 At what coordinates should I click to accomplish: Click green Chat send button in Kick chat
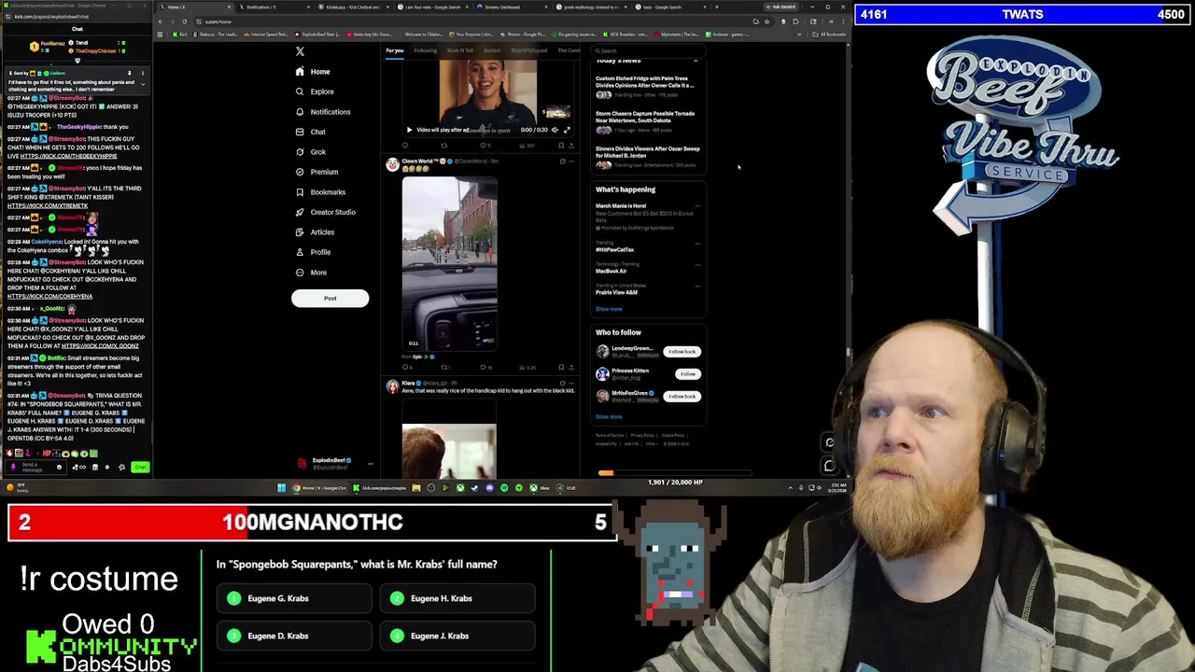pyautogui.click(x=140, y=467)
